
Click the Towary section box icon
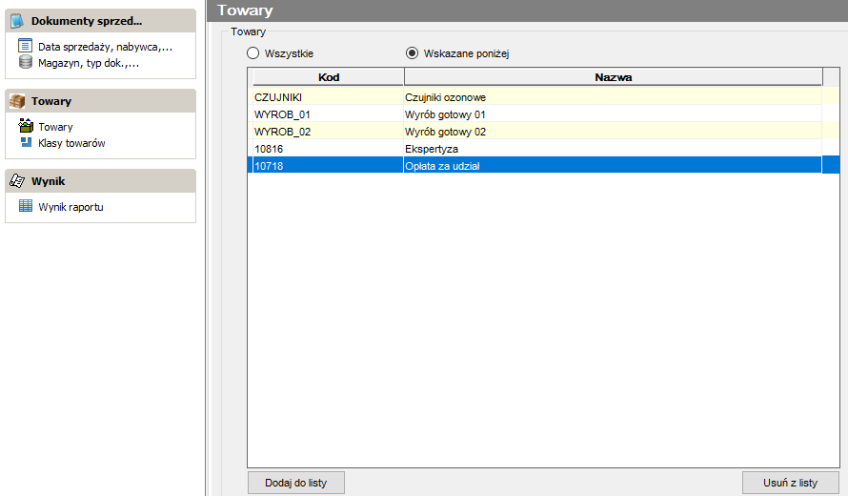pyautogui.click(x=17, y=101)
